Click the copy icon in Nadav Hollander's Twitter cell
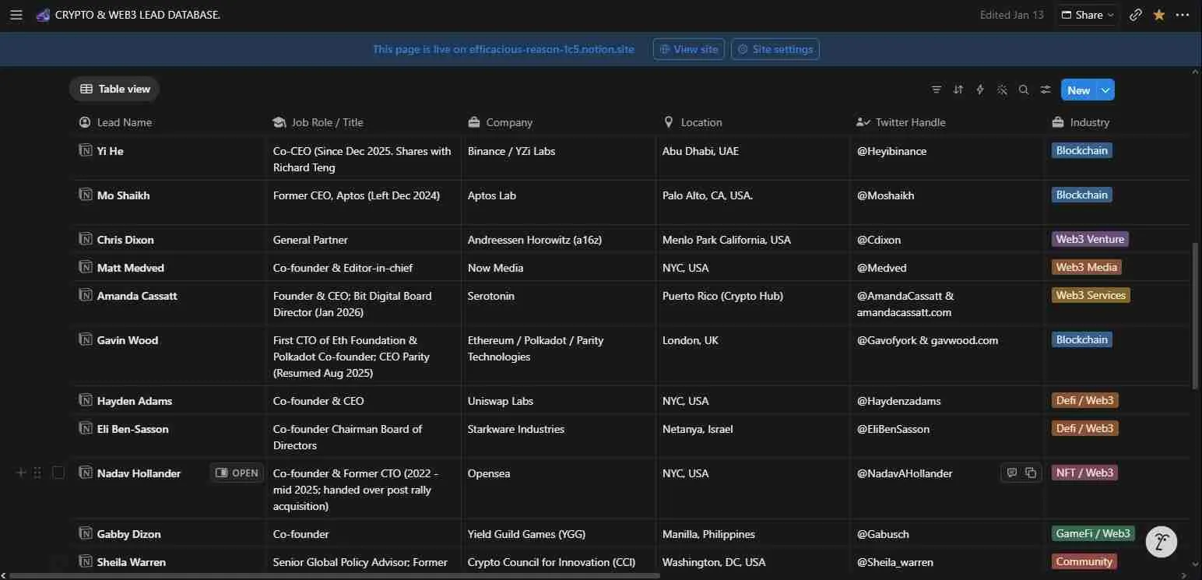1202x580 pixels. tap(1031, 473)
